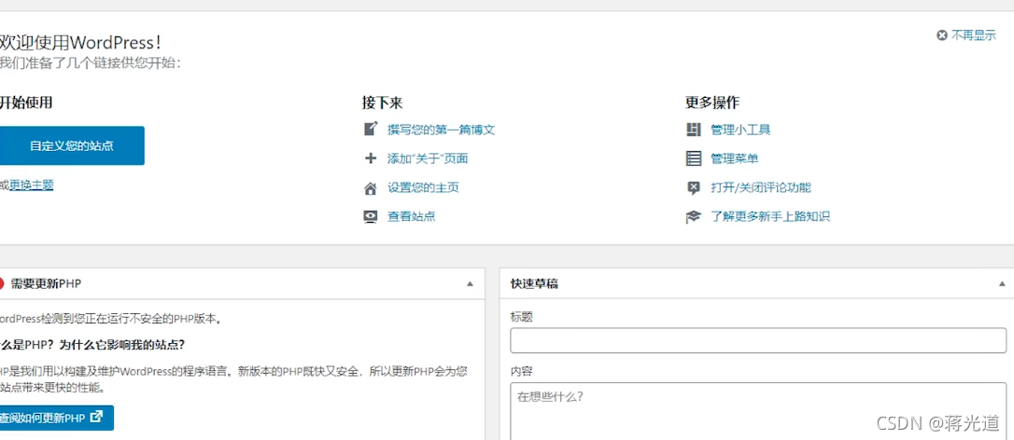Click the comment icon beside 打开/关闭评论功能
Viewport: 1014px width, 440px height.
pyautogui.click(x=693, y=188)
